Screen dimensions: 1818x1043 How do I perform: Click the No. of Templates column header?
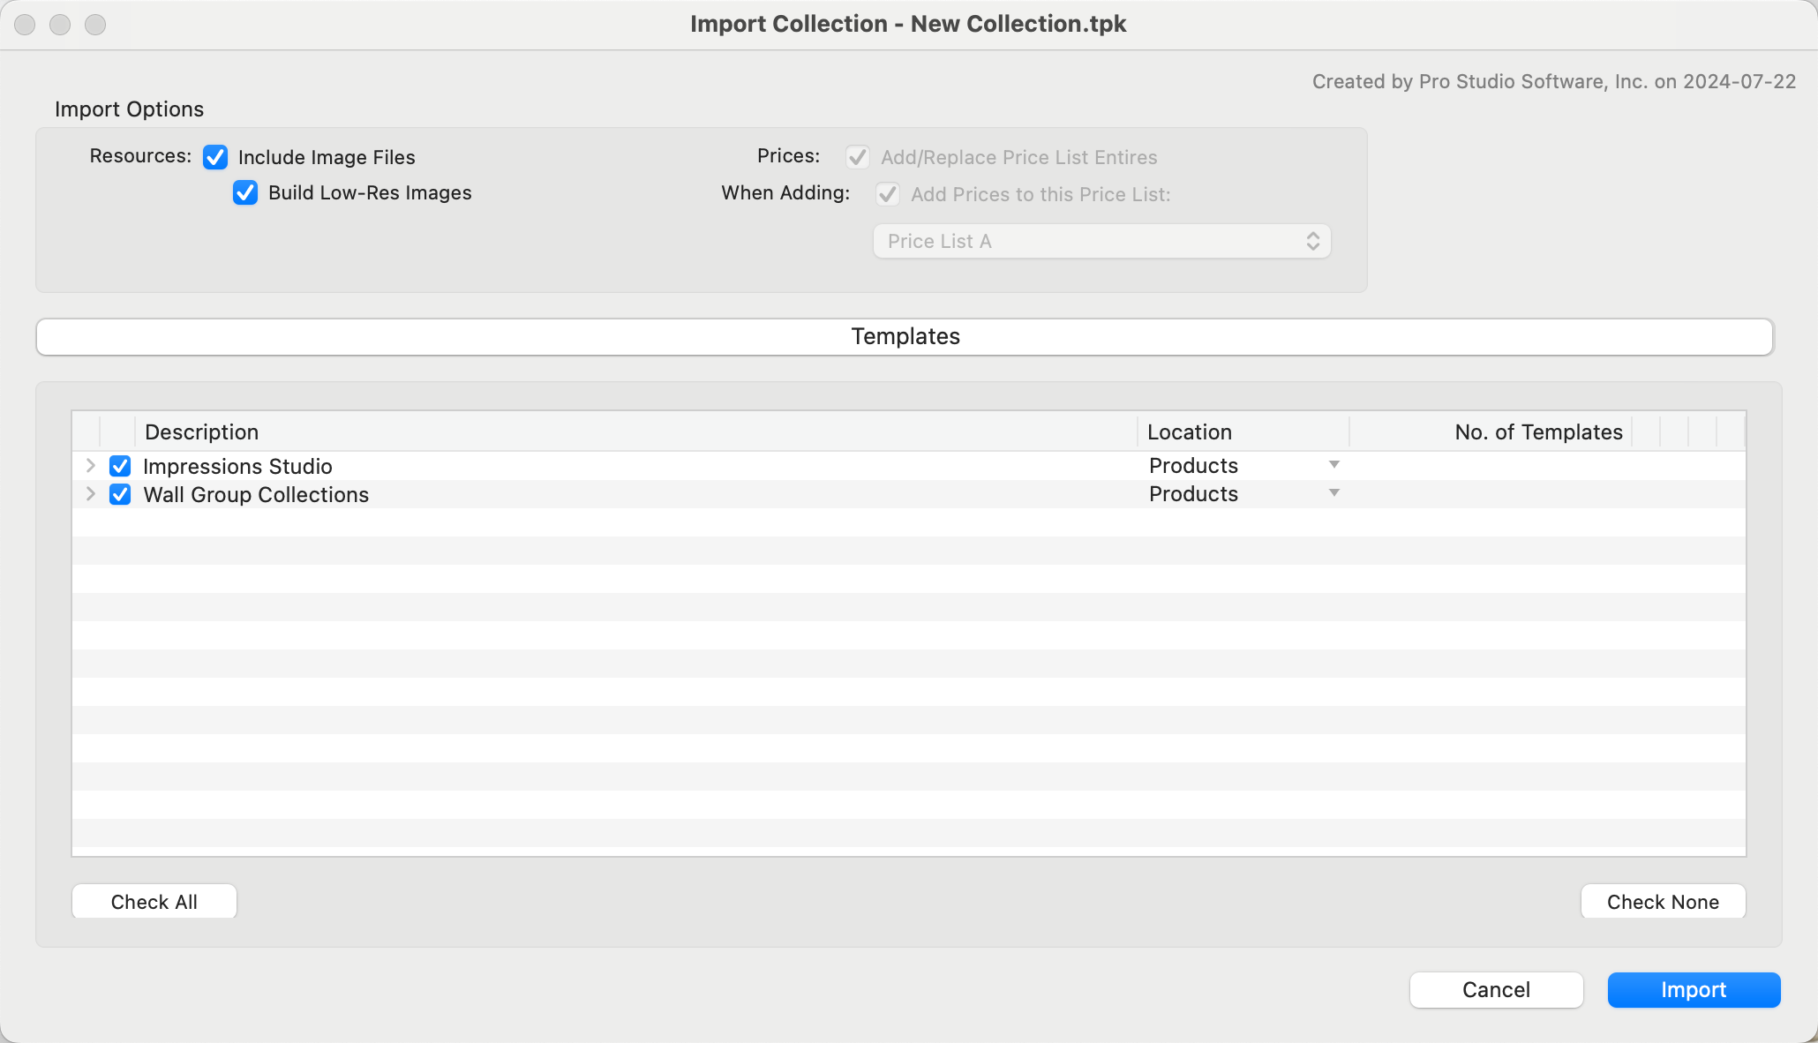coord(1537,432)
